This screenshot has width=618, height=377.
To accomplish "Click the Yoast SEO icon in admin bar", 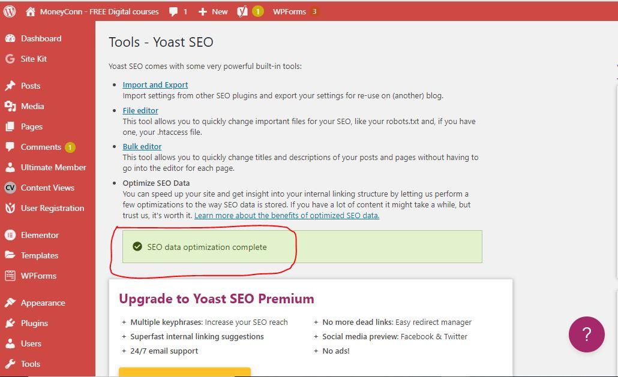I will pos(242,11).
